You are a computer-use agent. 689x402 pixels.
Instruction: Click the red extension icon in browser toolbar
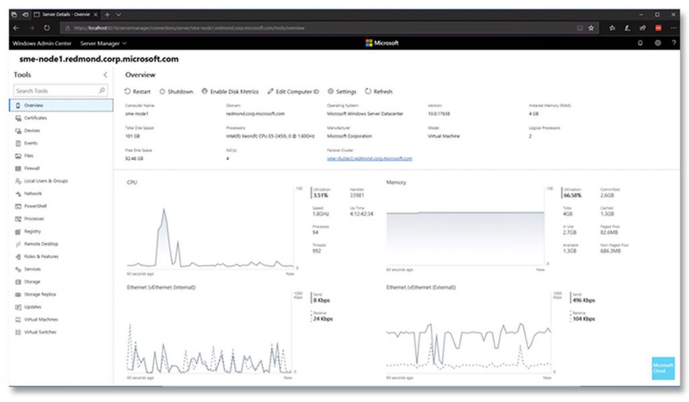click(x=658, y=28)
